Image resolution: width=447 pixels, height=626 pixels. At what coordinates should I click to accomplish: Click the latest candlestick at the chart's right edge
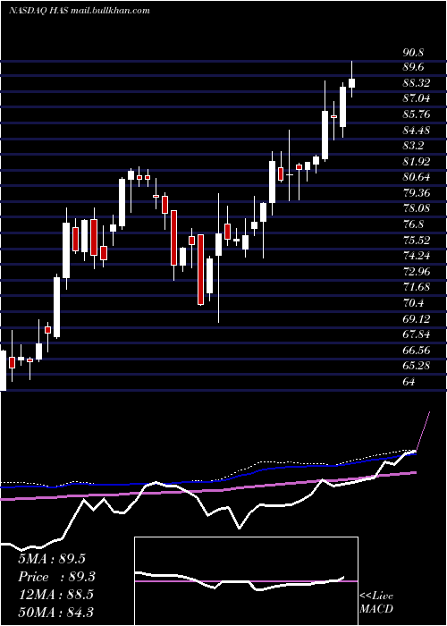pos(351,79)
